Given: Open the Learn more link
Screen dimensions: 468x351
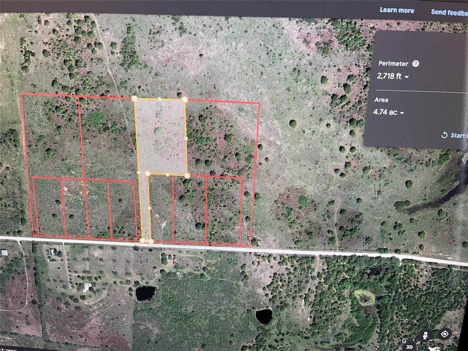Looking at the screenshot, I should (x=397, y=10).
